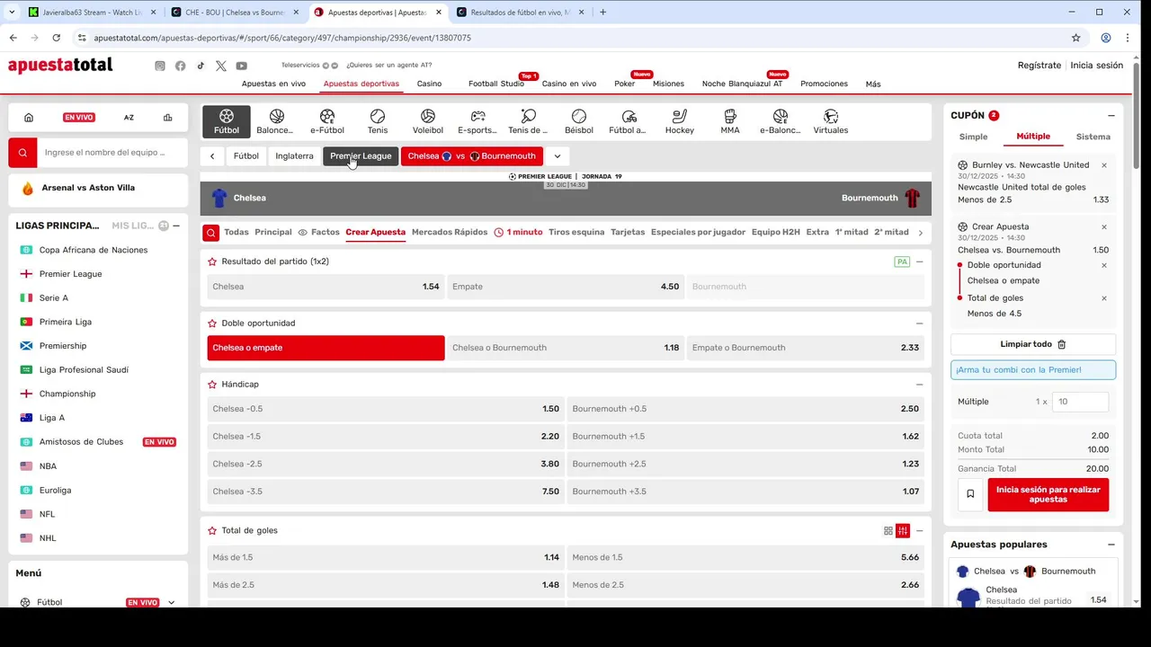The image size is (1151, 647).
Task: Open the Apuestas en vivo tab
Action: pyautogui.click(x=273, y=84)
